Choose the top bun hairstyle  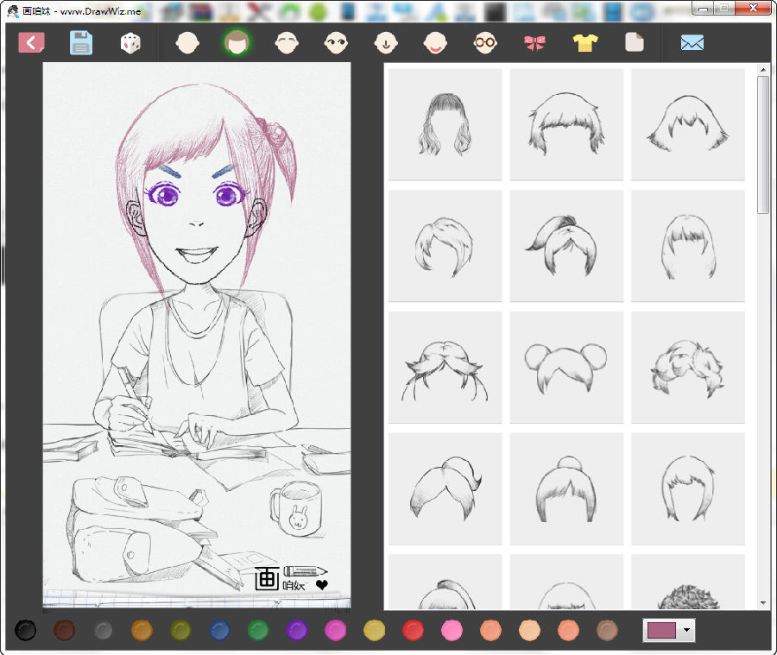tap(566, 488)
